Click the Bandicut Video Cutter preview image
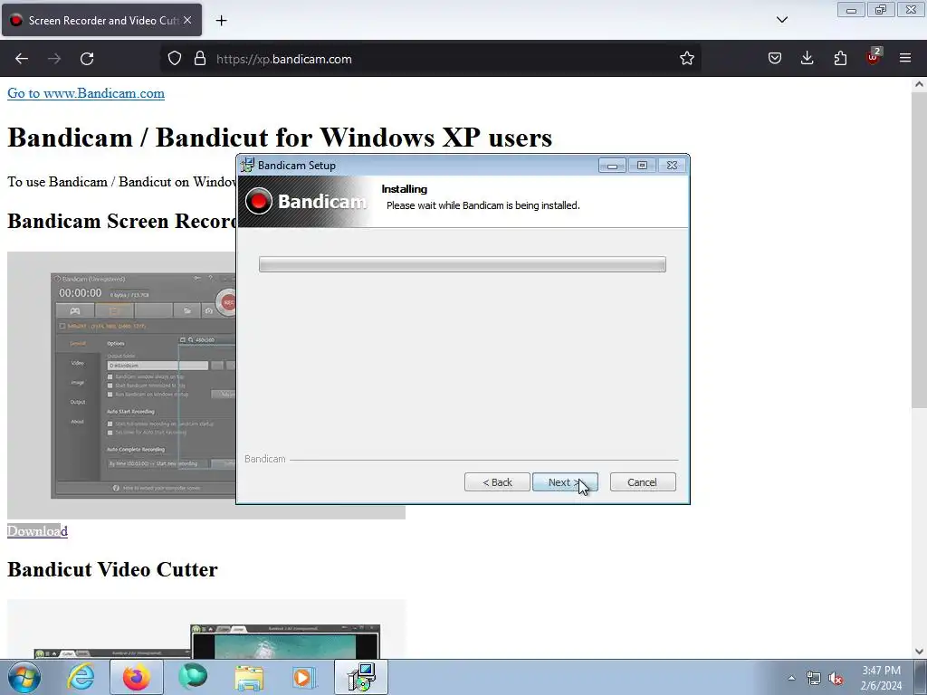The image size is (927, 695). click(206, 629)
